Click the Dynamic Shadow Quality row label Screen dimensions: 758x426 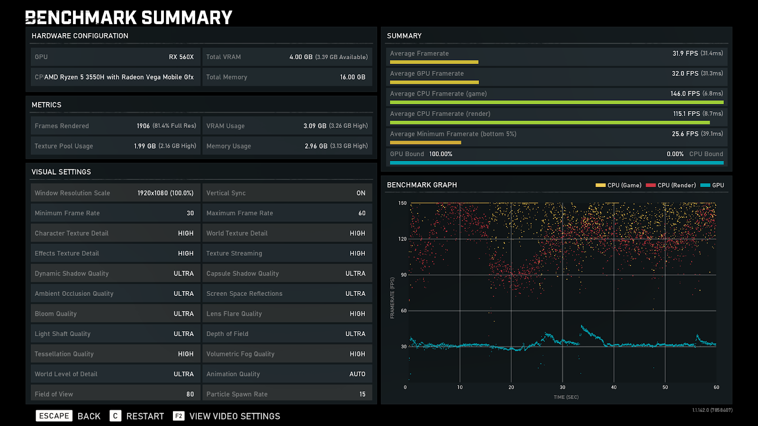click(x=72, y=274)
